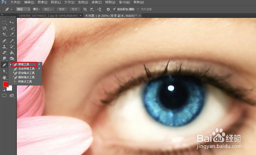The width and height of the screenshot is (256, 155).
Task: Select the Spot Healing Brush tool
Action: click(x=4, y=40)
